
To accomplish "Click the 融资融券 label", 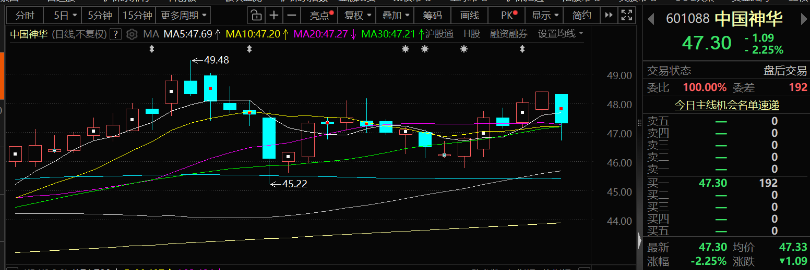I will (509, 34).
